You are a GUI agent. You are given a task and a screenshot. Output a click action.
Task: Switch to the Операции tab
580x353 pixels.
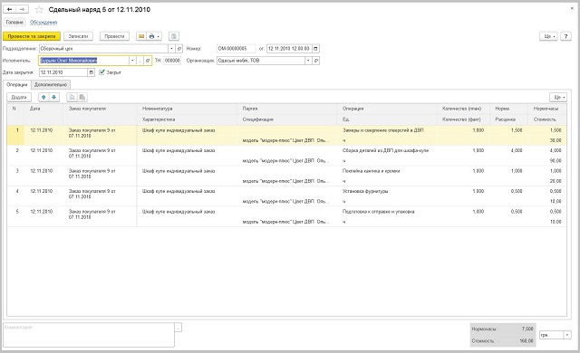point(17,84)
